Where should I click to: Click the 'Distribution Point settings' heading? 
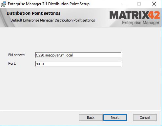coord(33,13)
